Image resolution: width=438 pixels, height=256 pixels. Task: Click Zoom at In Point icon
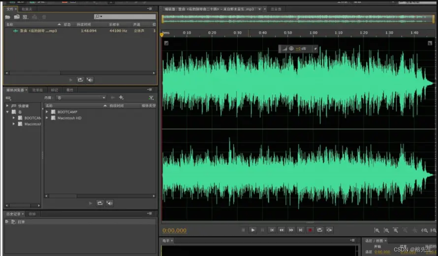424,230
